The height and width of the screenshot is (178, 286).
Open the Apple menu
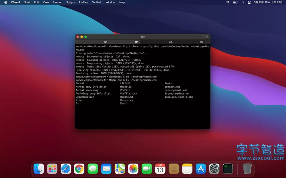5,2
